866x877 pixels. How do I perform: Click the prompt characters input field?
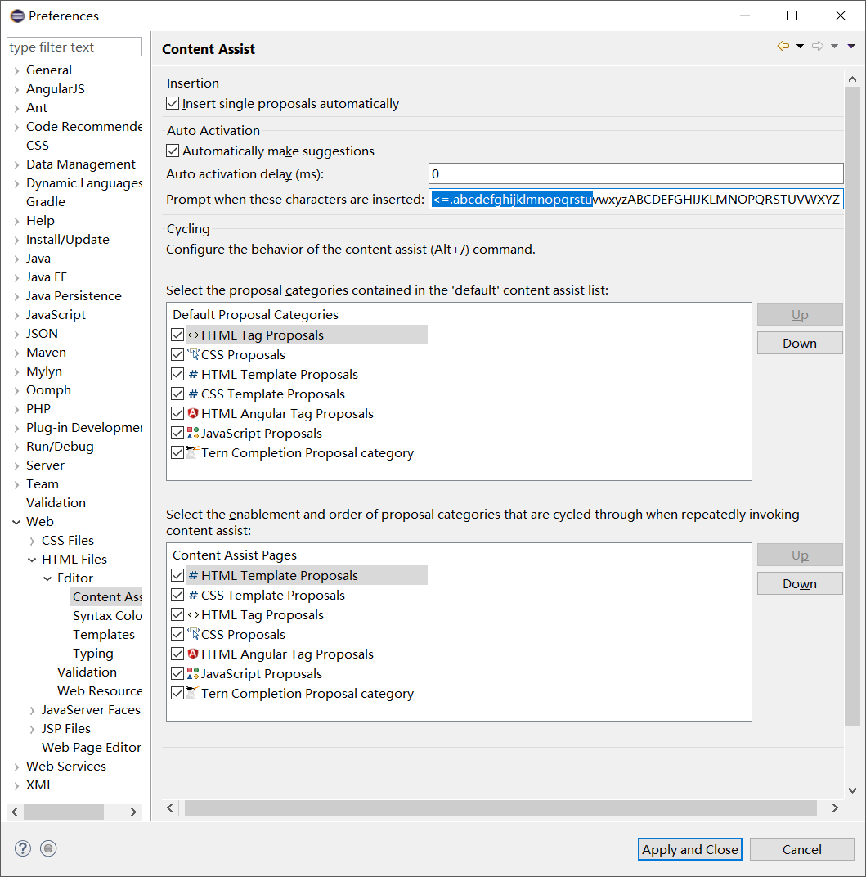coord(635,199)
